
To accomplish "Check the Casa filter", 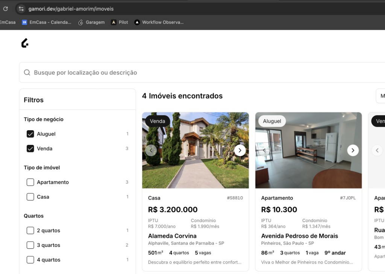I will pyautogui.click(x=30, y=197).
